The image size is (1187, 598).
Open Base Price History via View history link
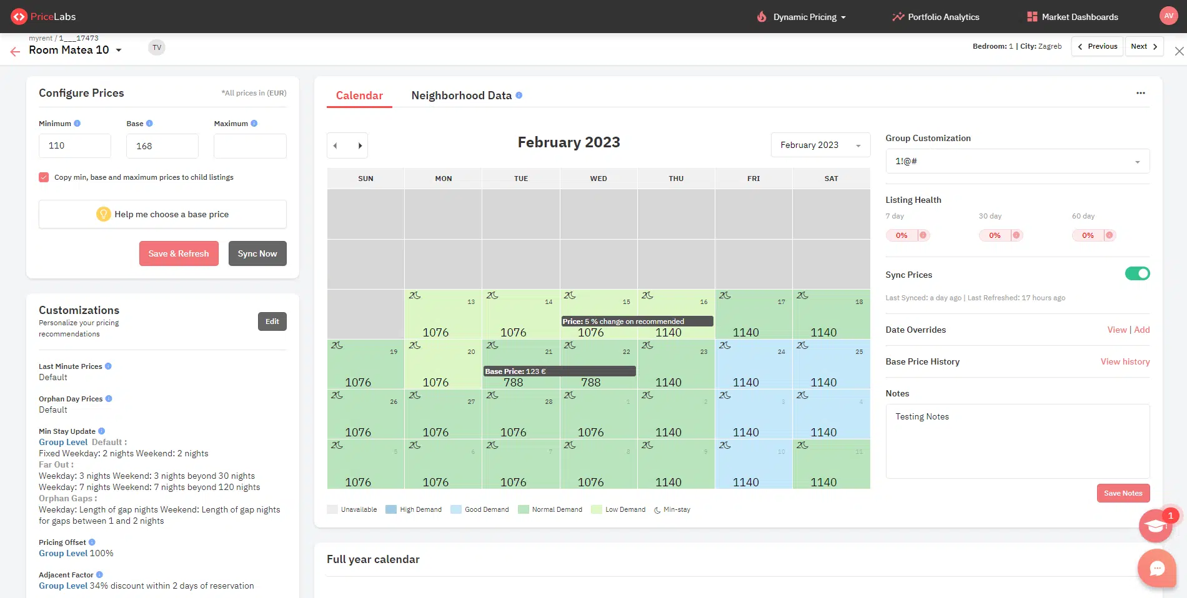pos(1125,361)
